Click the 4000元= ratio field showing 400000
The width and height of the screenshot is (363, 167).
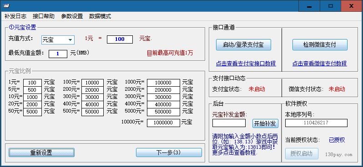(163, 104)
